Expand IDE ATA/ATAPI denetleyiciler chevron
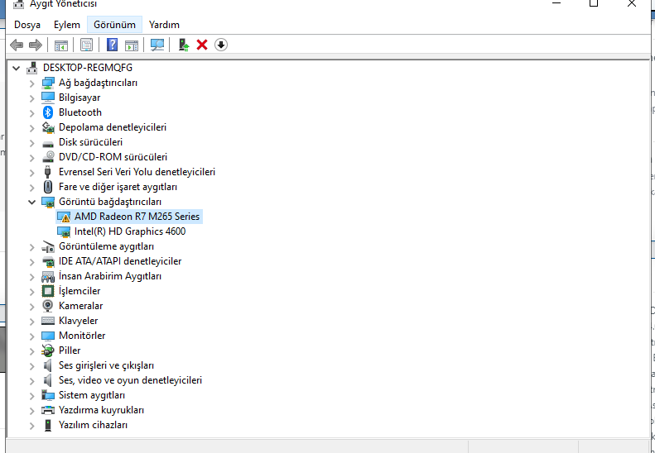Screen dimensions: 655x453 coord(31,261)
